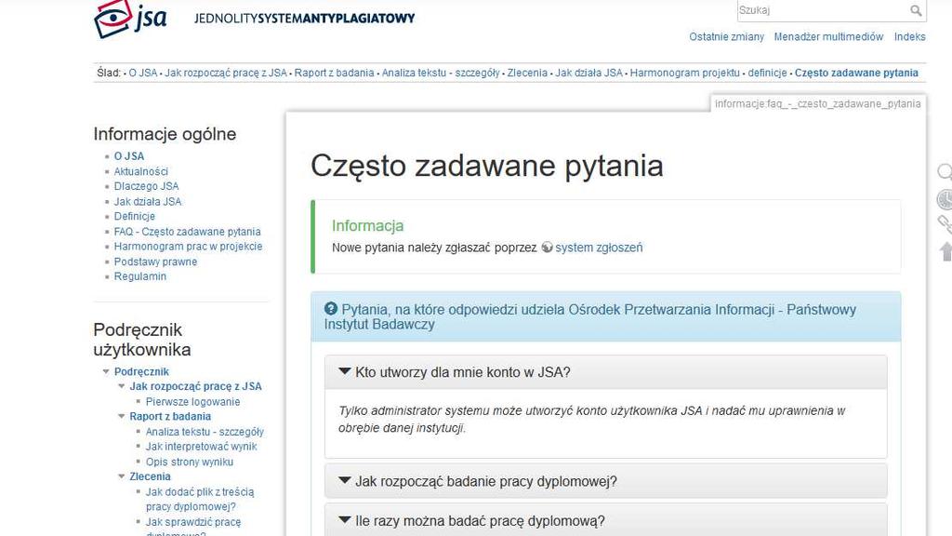Screen dimensions: 952x536
Task: Click the 'Często zadawane pytania' page title
Action: tap(487, 166)
